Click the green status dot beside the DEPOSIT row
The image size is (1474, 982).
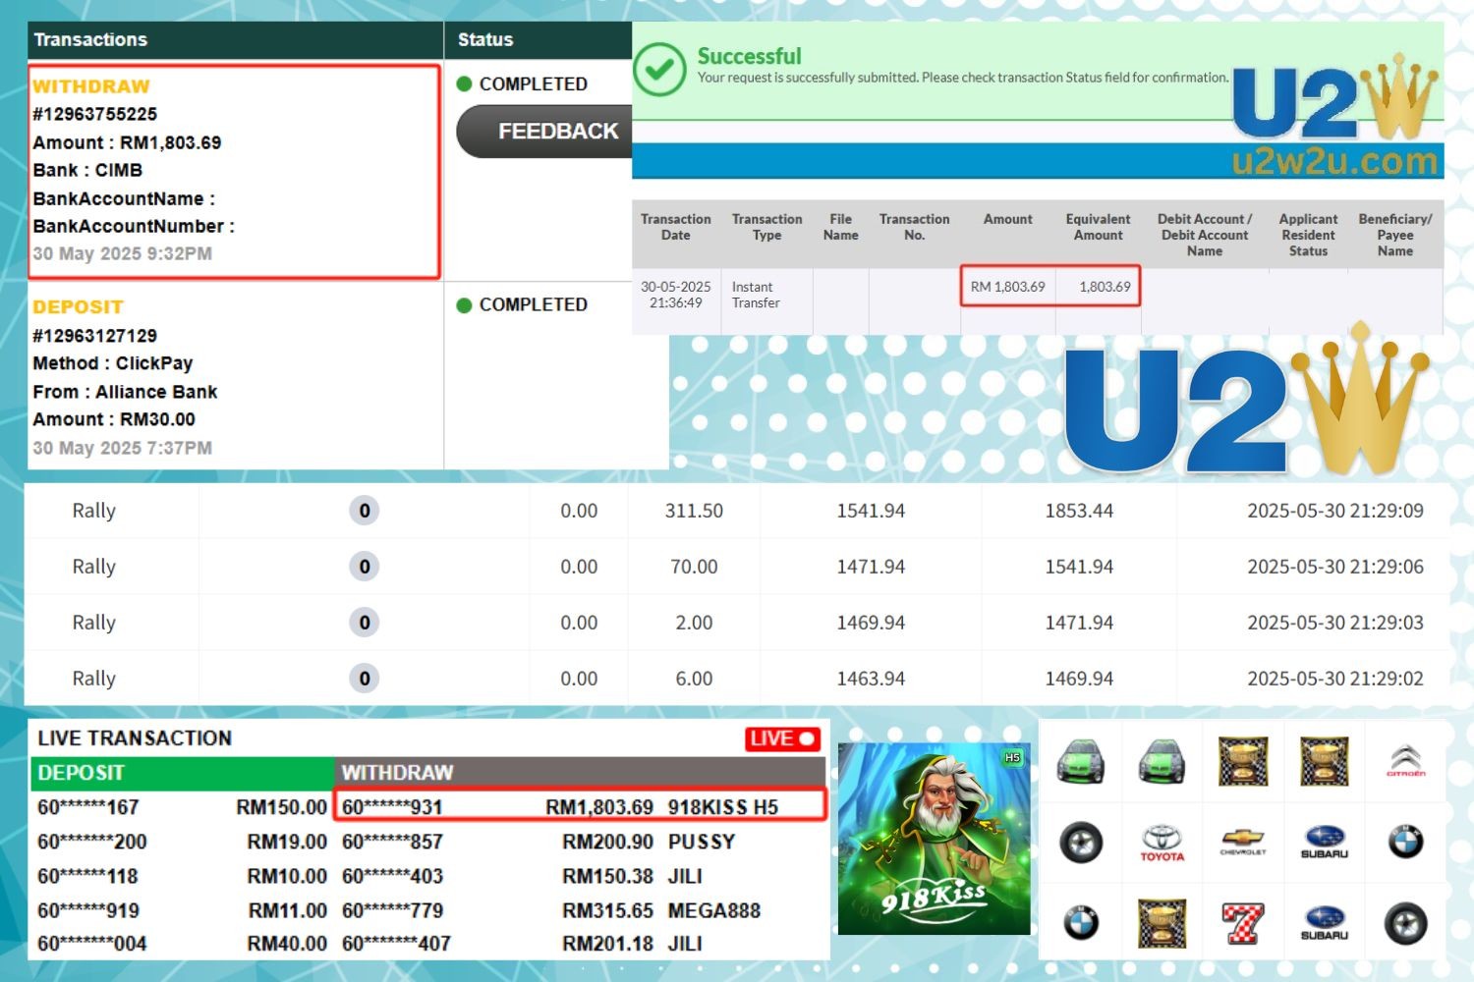[465, 305]
